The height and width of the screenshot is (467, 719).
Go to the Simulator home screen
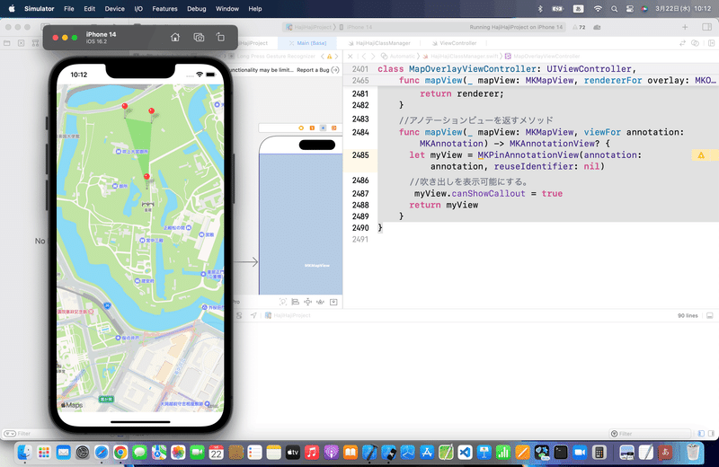coord(175,37)
